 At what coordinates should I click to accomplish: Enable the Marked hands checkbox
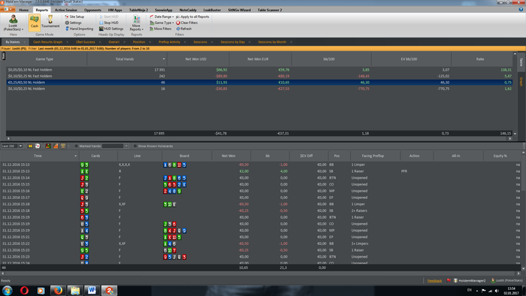tap(76, 146)
